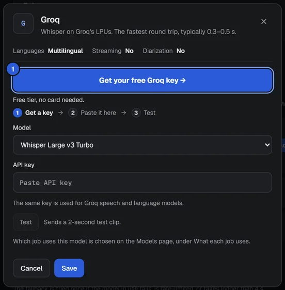Click the Which job uses this model note
The height and width of the screenshot is (290, 285).
132,241
